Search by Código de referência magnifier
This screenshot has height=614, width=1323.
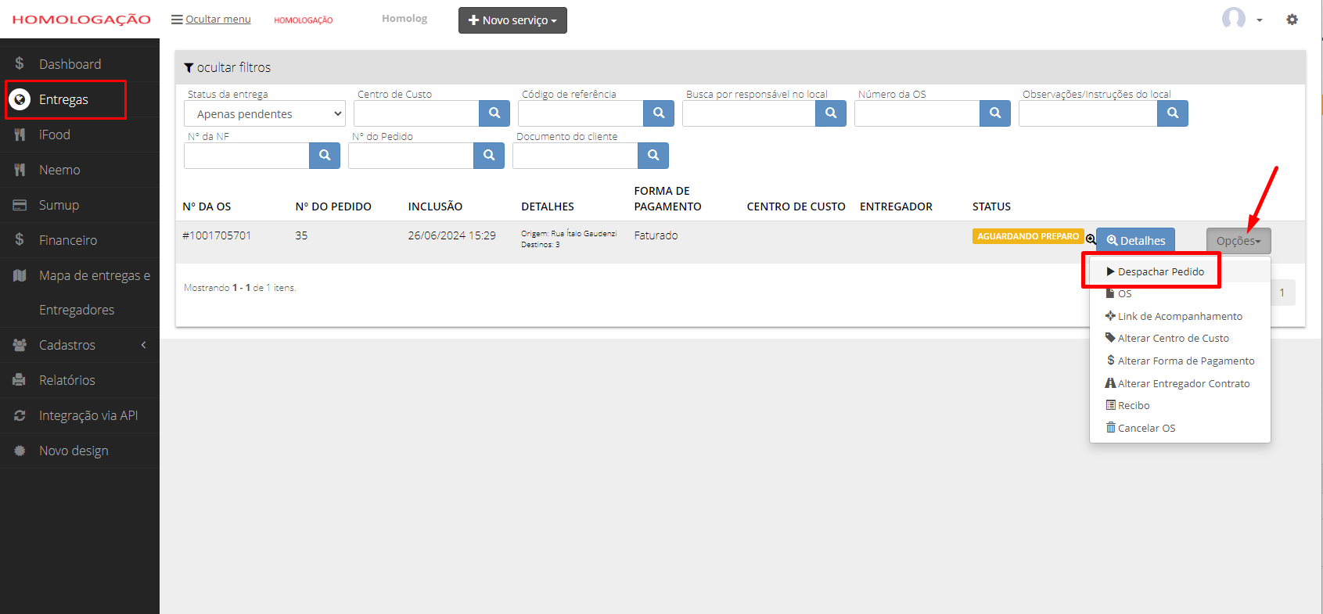659,113
